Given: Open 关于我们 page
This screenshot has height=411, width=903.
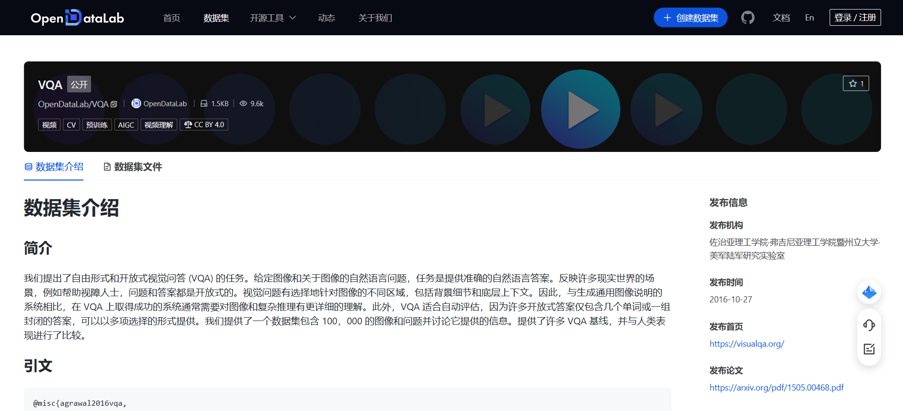Looking at the screenshot, I should [x=375, y=18].
